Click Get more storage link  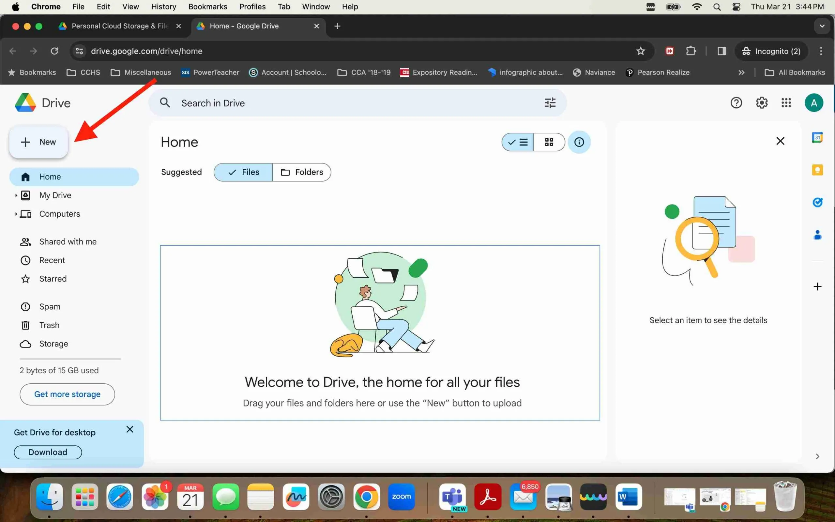click(x=67, y=394)
